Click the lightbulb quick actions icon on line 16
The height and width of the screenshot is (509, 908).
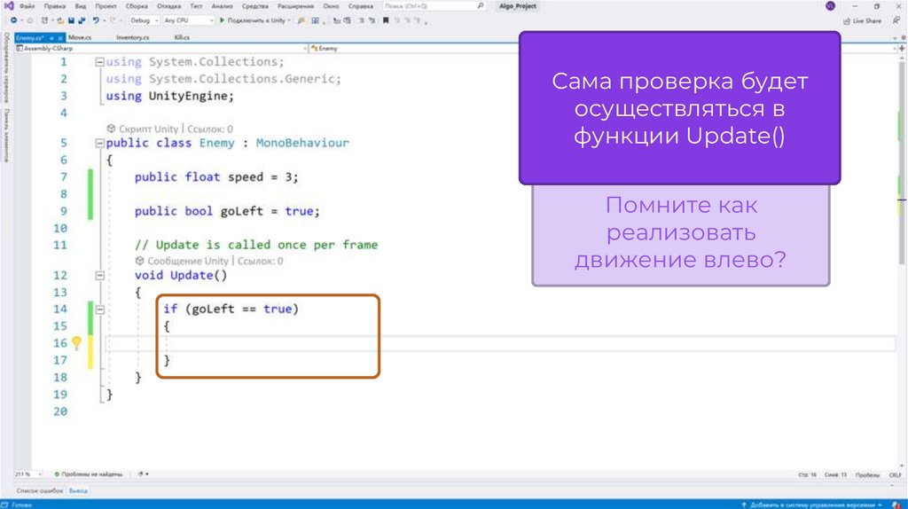click(x=76, y=343)
